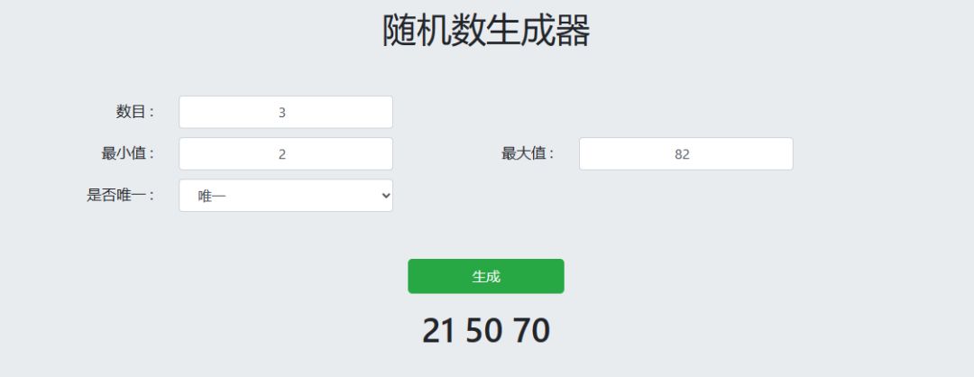Click the 随机数生成器 page title

[486, 31]
